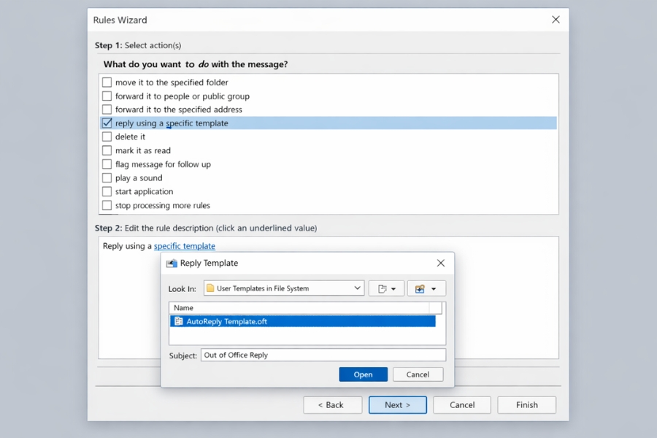Check 'play a sound' action
Screen dimensions: 657x438
[107, 178]
